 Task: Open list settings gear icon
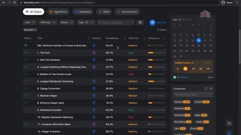click(140, 22)
